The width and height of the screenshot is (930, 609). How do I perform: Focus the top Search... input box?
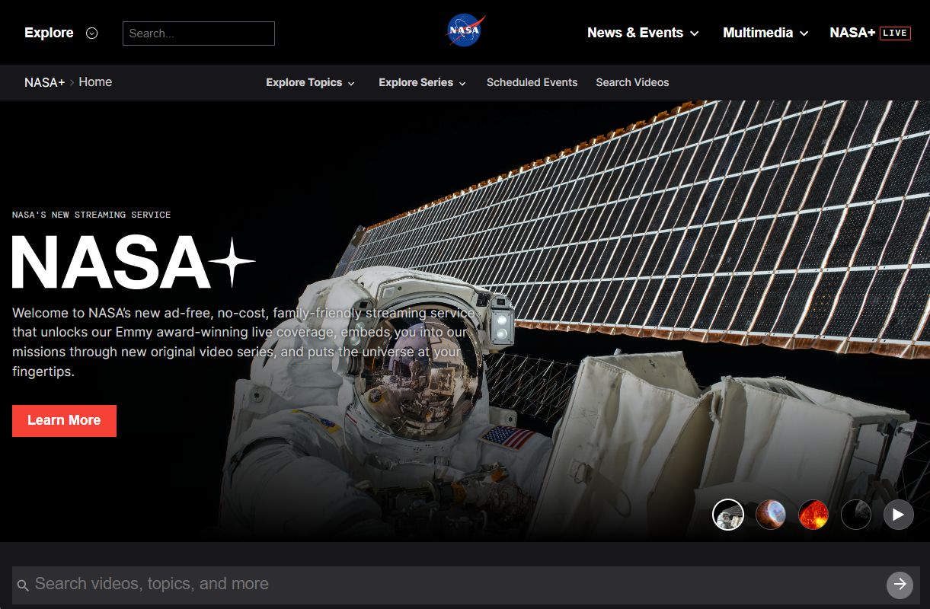point(199,33)
